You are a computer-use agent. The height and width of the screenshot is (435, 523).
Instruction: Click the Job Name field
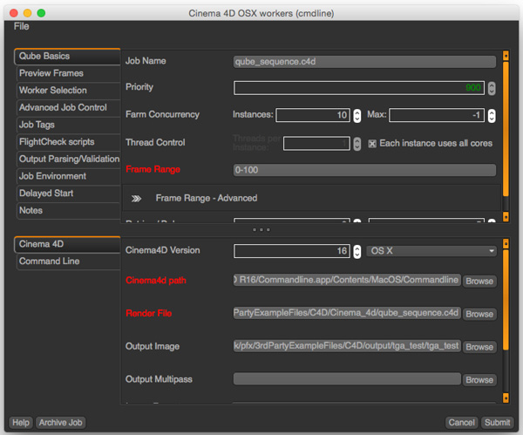coord(364,62)
